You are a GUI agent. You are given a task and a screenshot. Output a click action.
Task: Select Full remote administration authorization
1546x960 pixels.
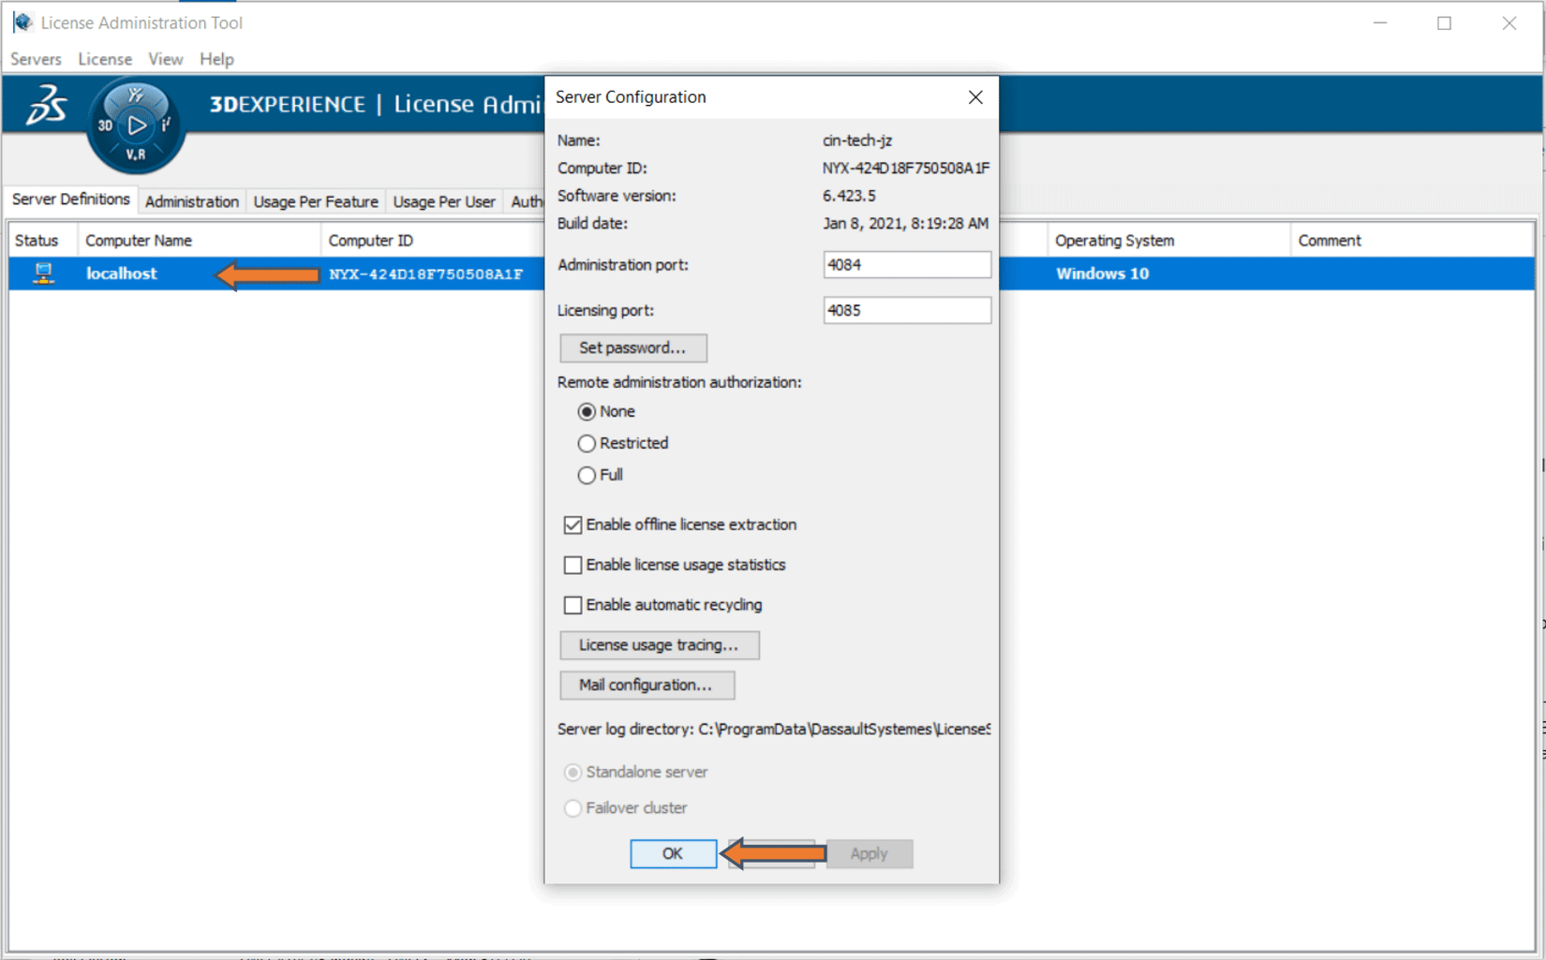click(587, 476)
